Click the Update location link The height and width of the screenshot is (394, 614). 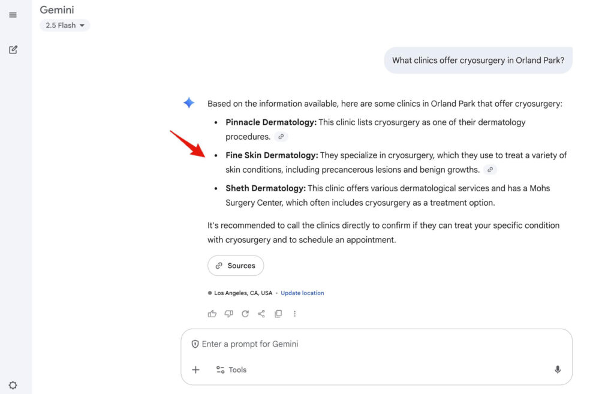(x=302, y=293)
